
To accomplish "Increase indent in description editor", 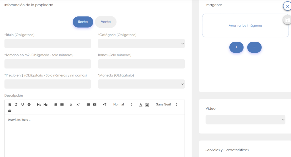I will coord(95,105).
